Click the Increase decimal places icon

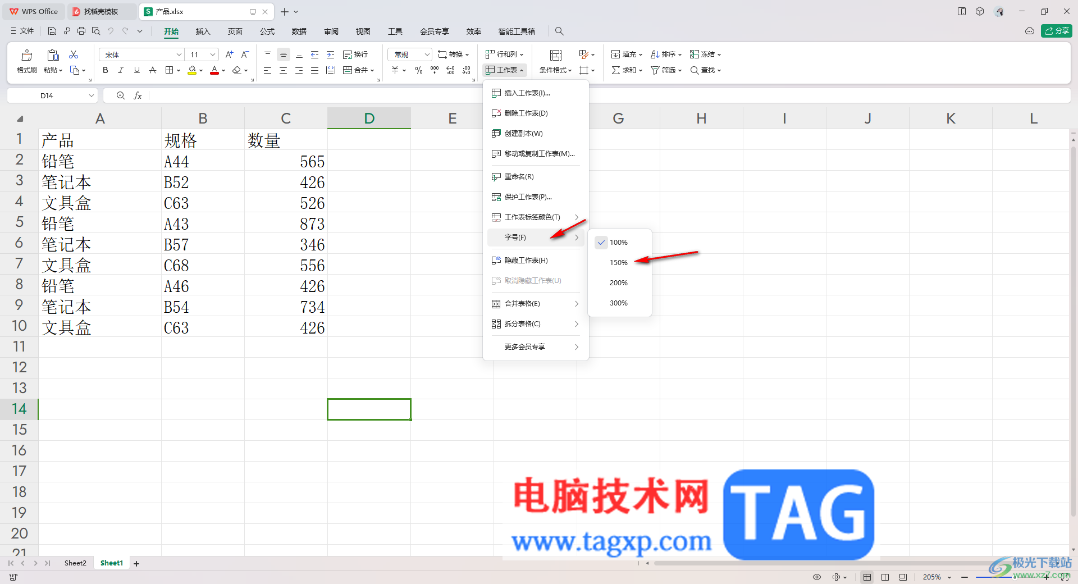(450, 70)
